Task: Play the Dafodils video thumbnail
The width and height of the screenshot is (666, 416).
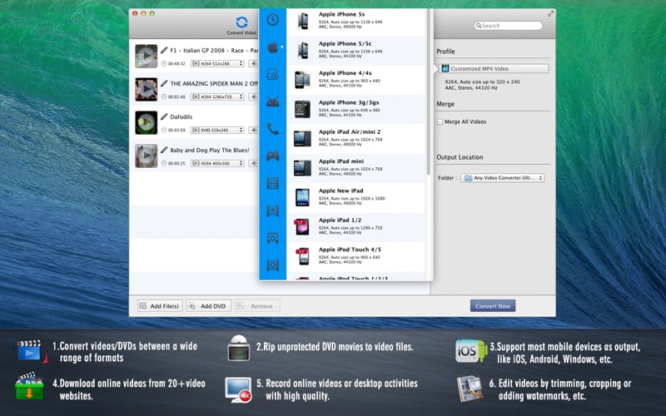Action: pyautogui.click(x=147, y=122)
